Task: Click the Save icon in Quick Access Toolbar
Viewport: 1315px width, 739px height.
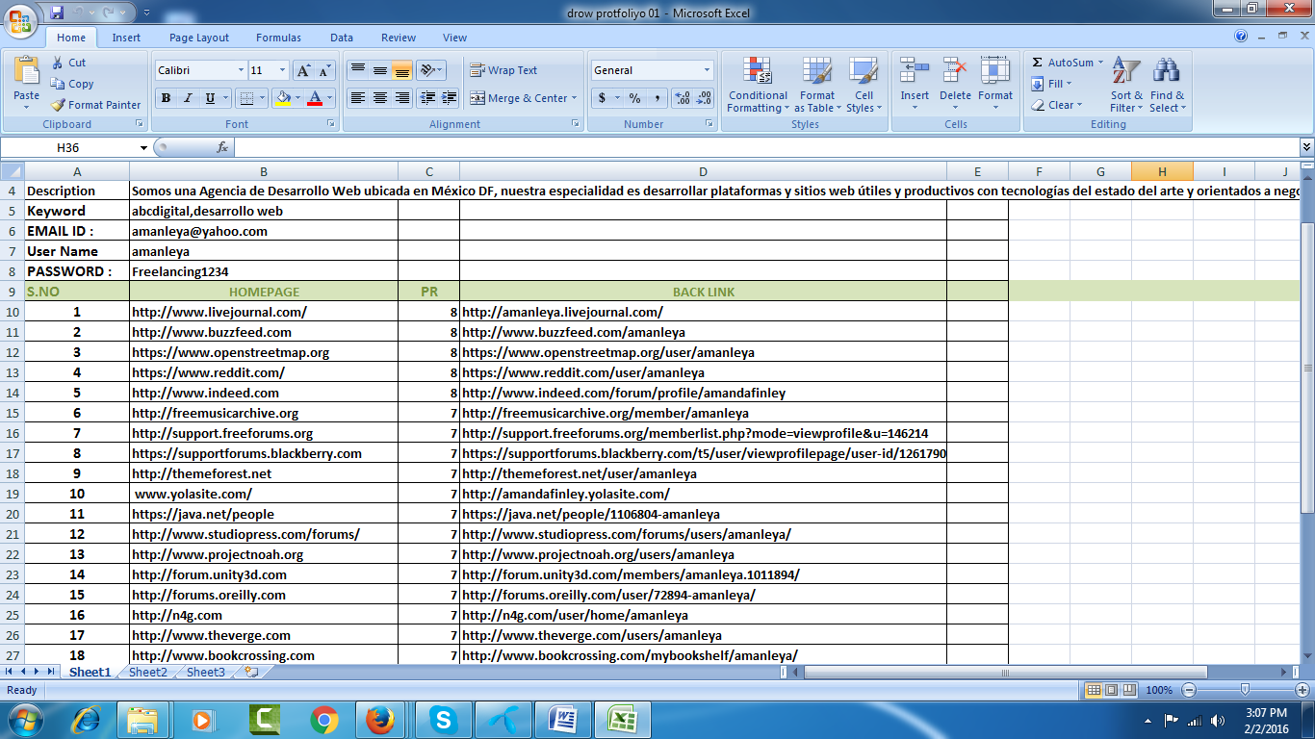Action: pos(56,13)
